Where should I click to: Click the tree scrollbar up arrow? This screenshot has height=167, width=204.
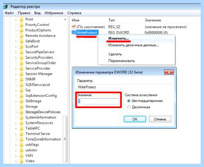(x=65, y=20)
